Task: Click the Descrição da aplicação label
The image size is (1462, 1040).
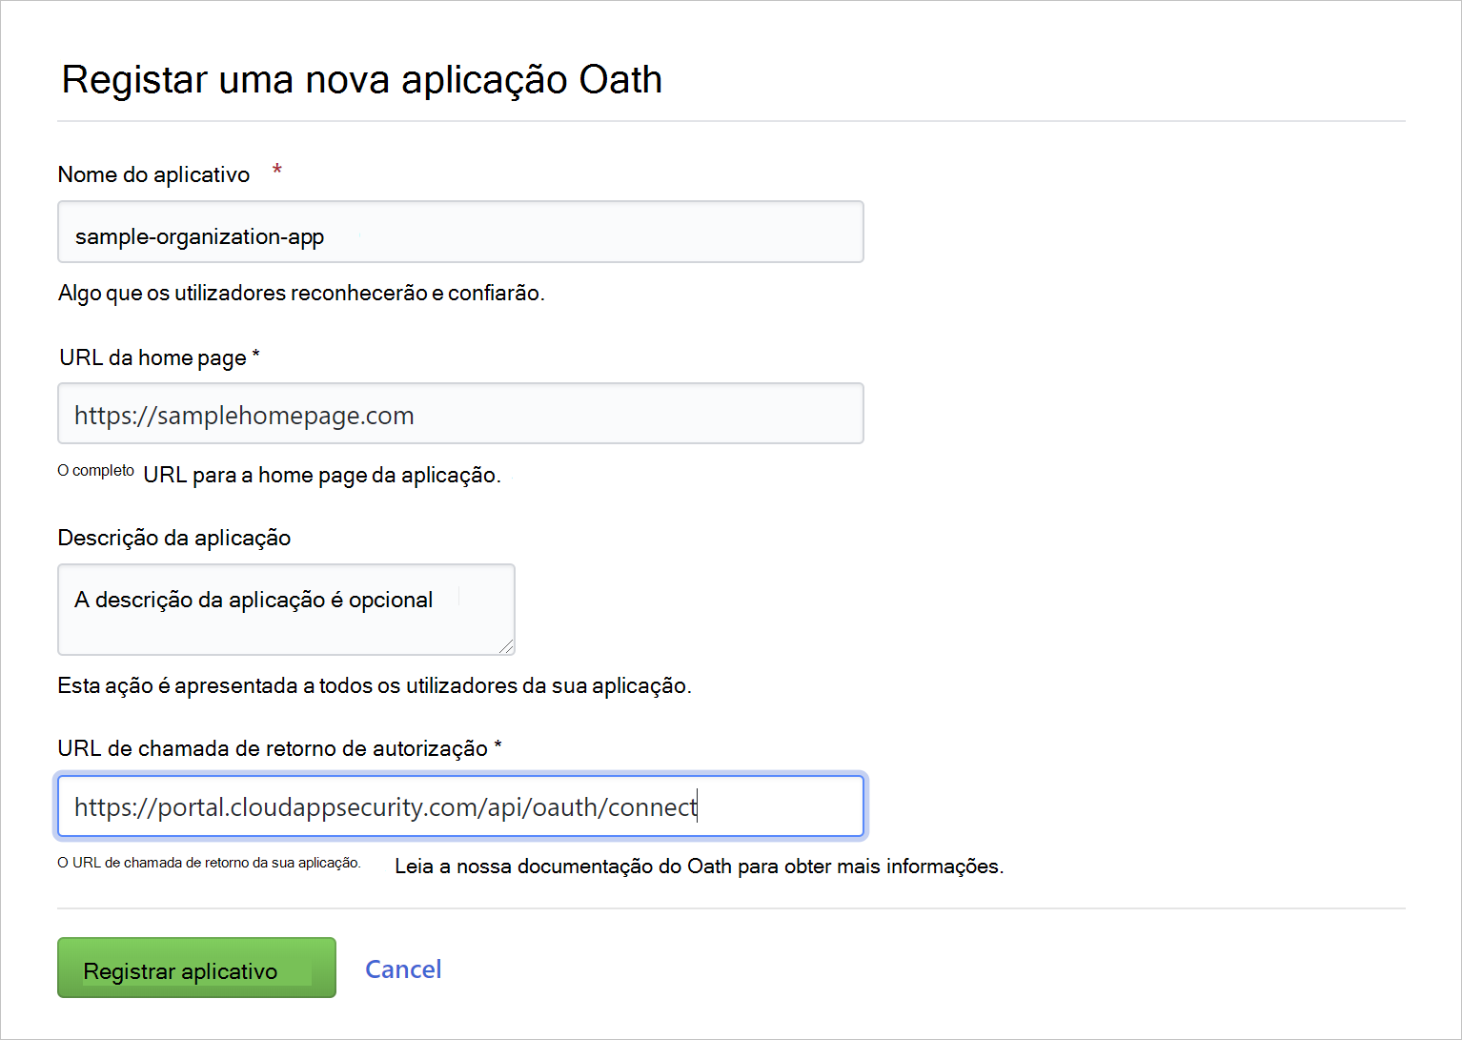Action: tap(173, 538)
